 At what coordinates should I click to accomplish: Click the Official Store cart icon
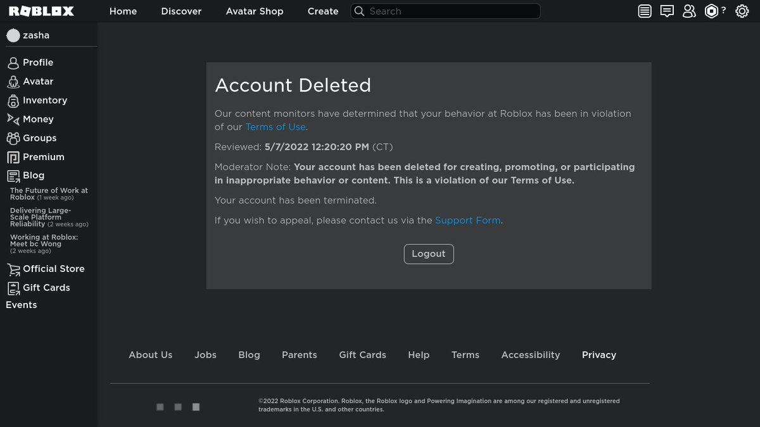(13, 269)
